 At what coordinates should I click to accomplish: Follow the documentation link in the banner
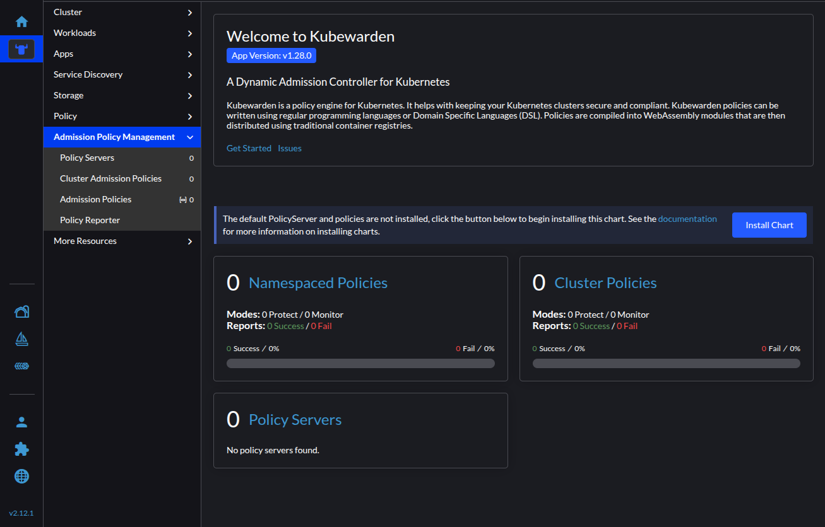point(687,219)
